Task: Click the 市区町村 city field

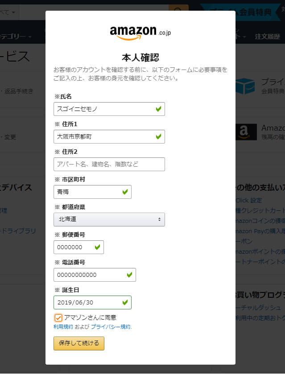Action: (x=92, y=192)
